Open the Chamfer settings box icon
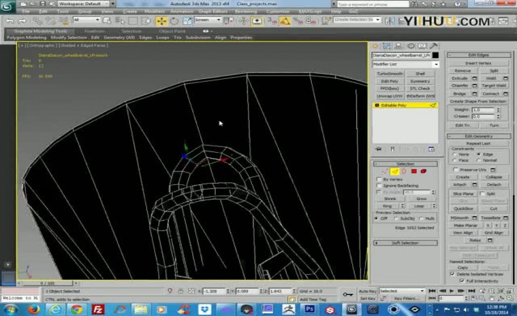Viewport: 517px width, 316px height. tap(474, 85)
